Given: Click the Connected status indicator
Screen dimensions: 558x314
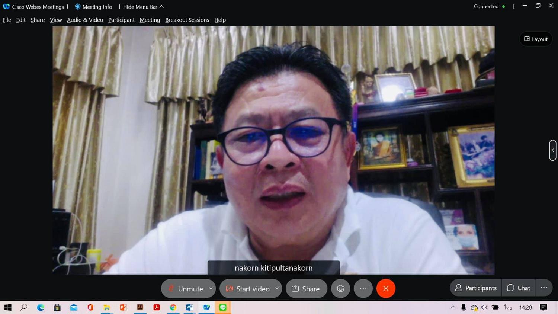Looking at the screenshot, I should pyautogui.click(x=489, y=6).
